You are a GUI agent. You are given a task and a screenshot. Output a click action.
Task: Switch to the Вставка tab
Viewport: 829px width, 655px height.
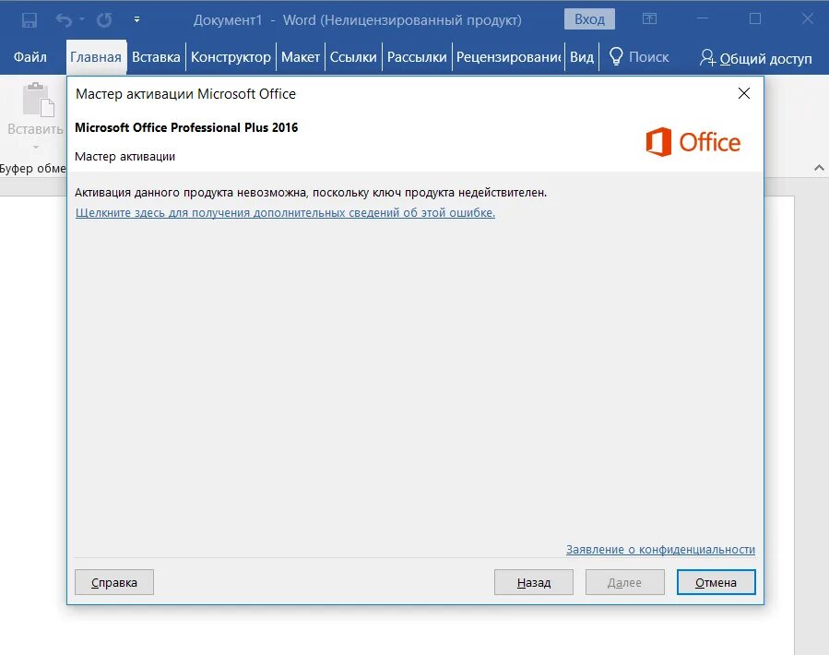click(156, 57)
